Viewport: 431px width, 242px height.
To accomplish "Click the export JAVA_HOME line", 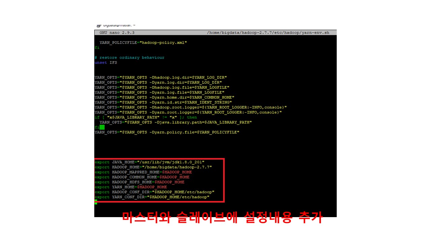I will click(150, 162).
